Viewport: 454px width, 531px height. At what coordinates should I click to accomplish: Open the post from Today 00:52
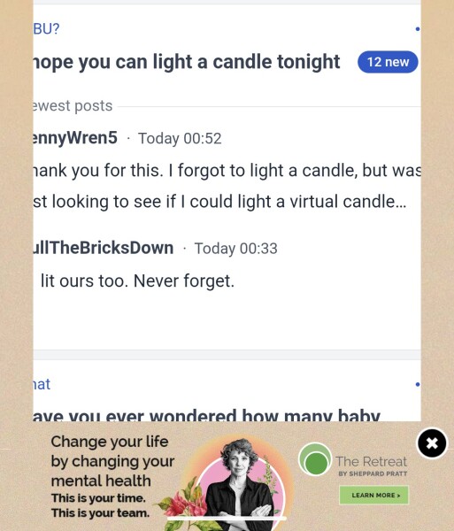pyautogui.click(x=180, y=139)
